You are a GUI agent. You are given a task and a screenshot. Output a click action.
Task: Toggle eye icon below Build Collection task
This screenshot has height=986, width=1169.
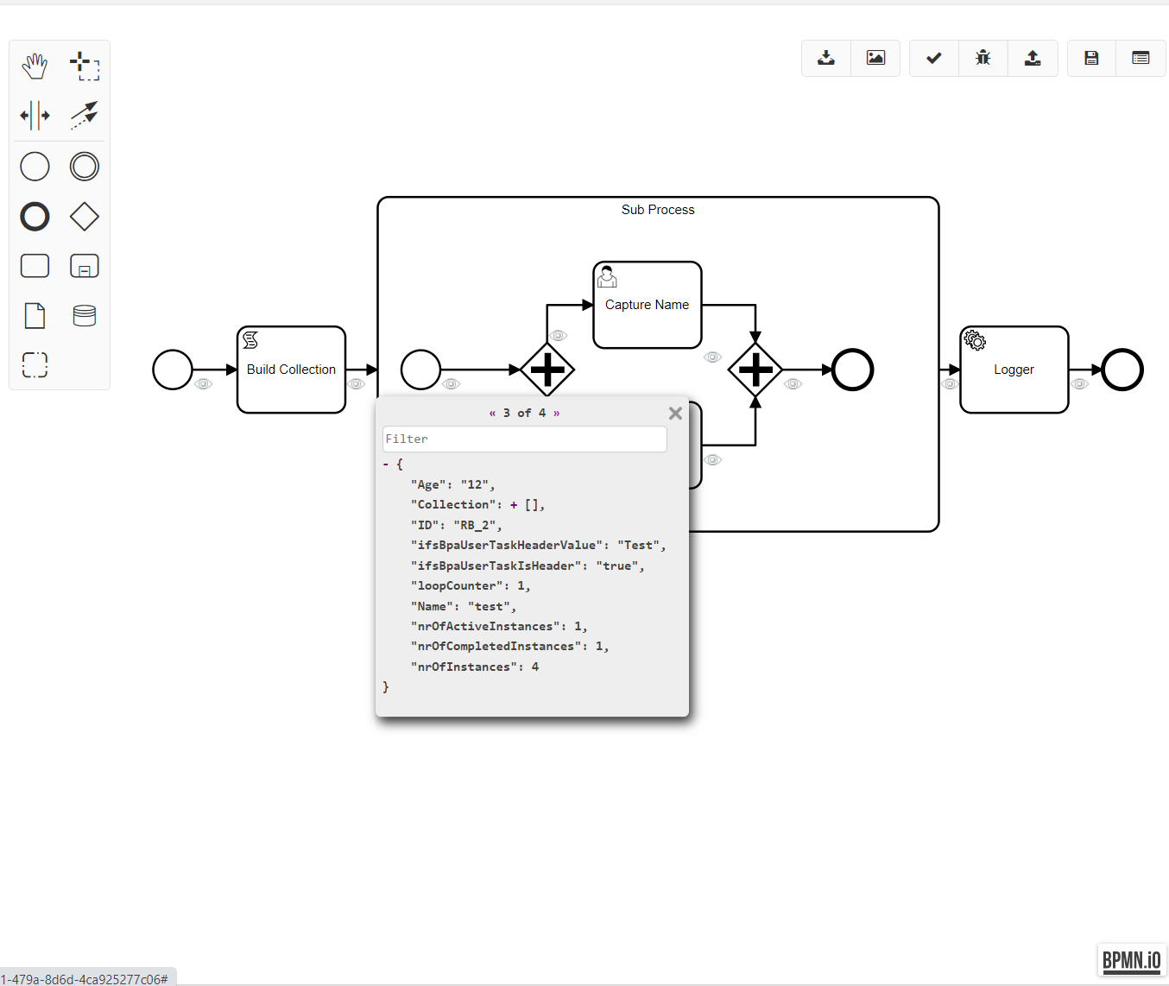click(x=357, y=383)
